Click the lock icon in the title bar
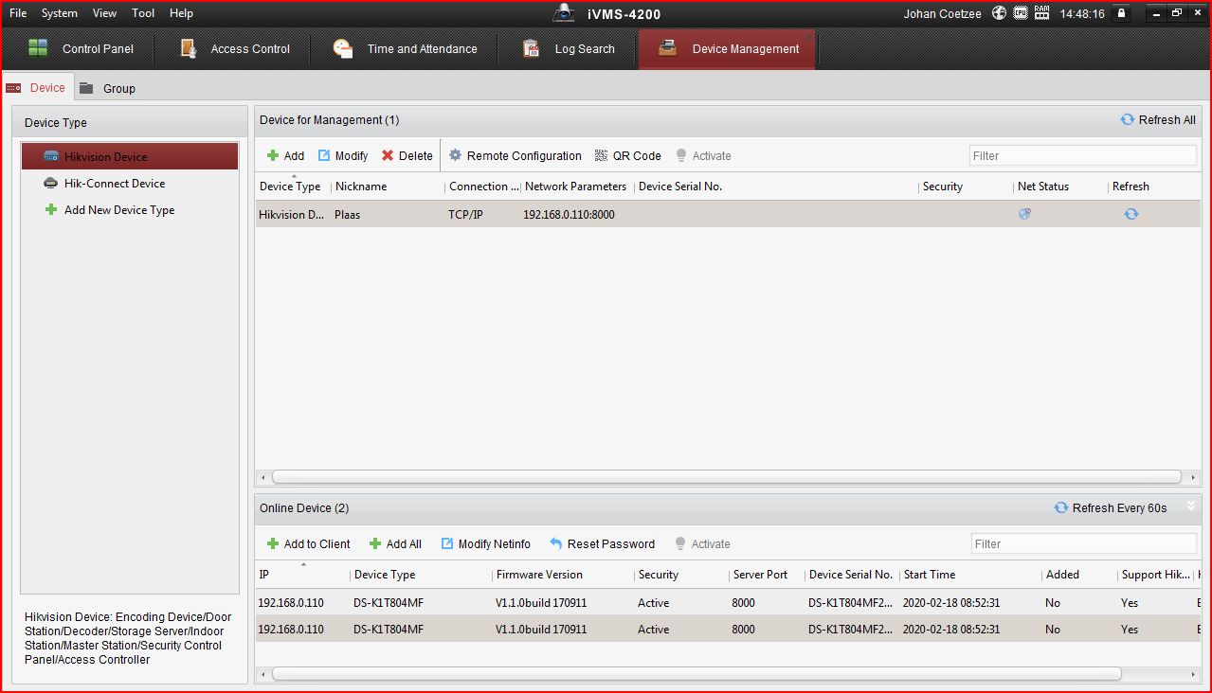Image resolution: width=1212 pixels, height=693 pixels. (1122, 13)
